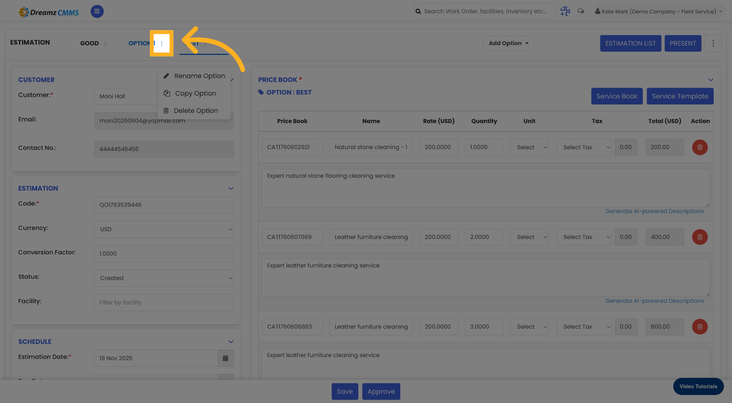
Task: Switch to the GOOD estimation tab
Action: point(90,43)
